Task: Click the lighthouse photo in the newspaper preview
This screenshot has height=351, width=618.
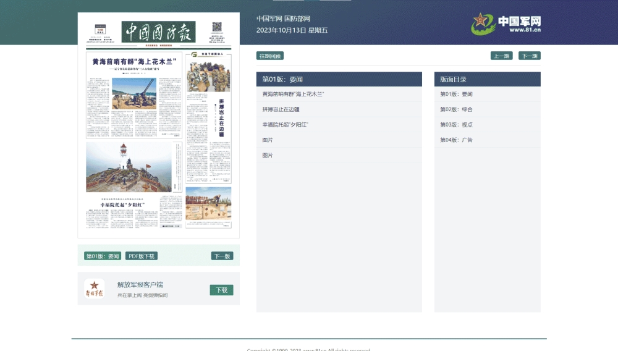Action: (129, 167)
